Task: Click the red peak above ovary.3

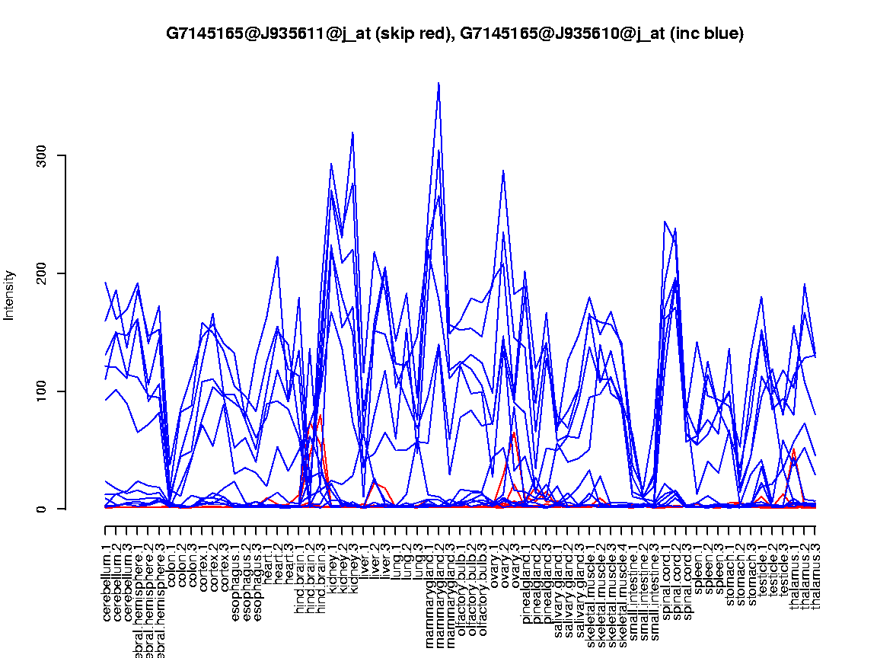Action: (x=514, y=433)
